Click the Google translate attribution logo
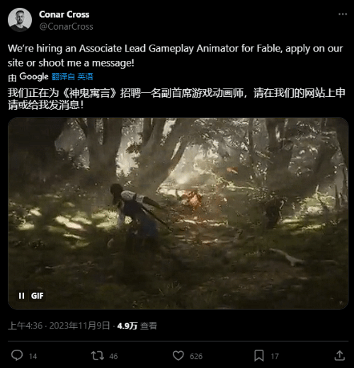Viewport: 354px width, 368px height. tap(34, 76)
